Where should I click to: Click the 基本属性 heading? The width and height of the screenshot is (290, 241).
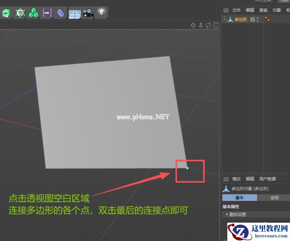(231, 206)
